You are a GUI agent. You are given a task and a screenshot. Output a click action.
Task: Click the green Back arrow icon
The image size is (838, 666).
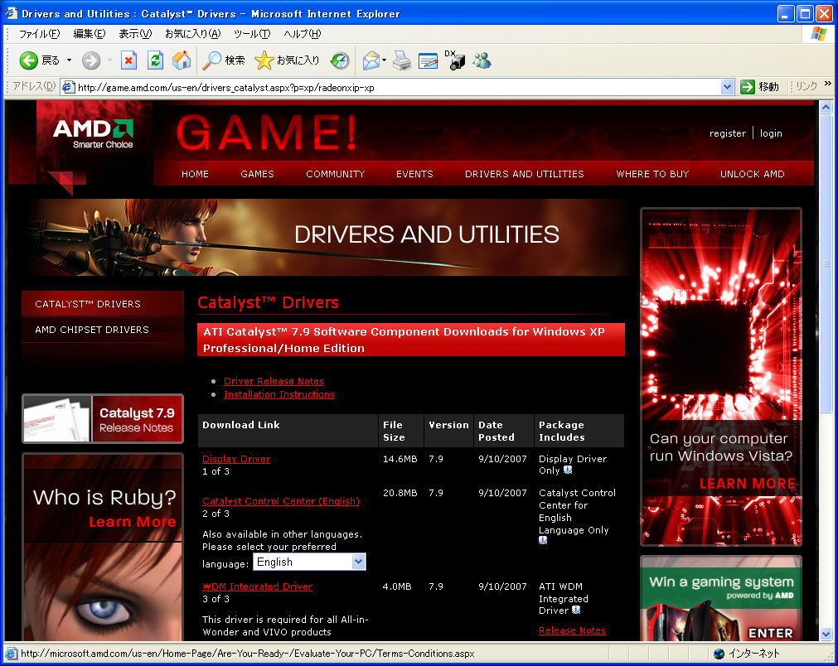28,60
